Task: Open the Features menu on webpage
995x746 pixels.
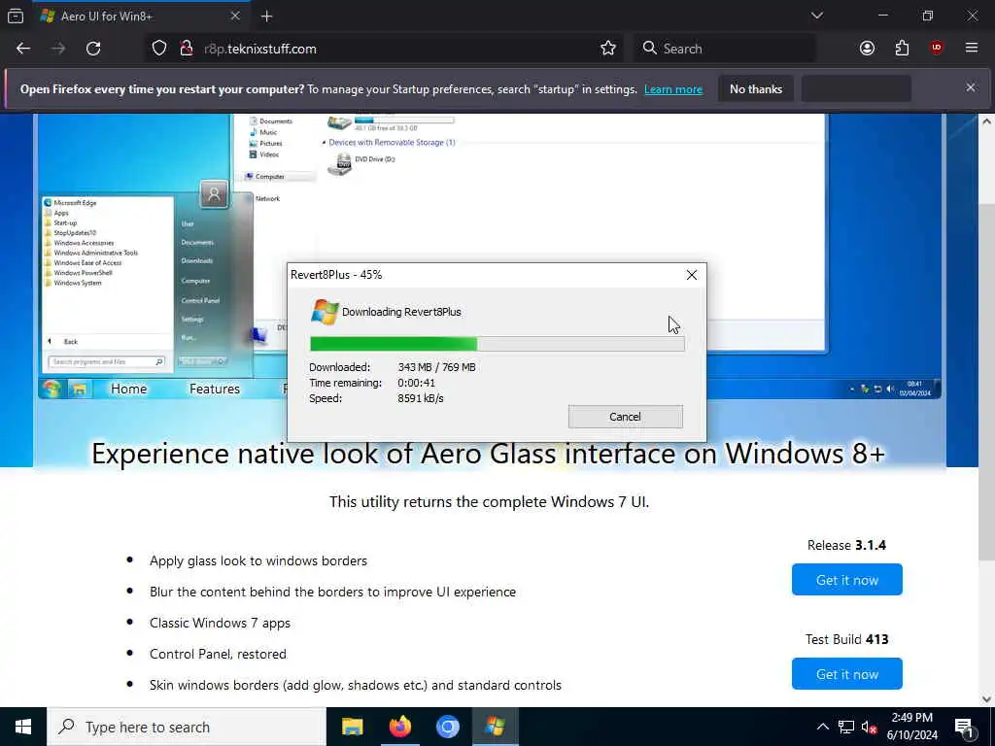Action: coord(215,389)
